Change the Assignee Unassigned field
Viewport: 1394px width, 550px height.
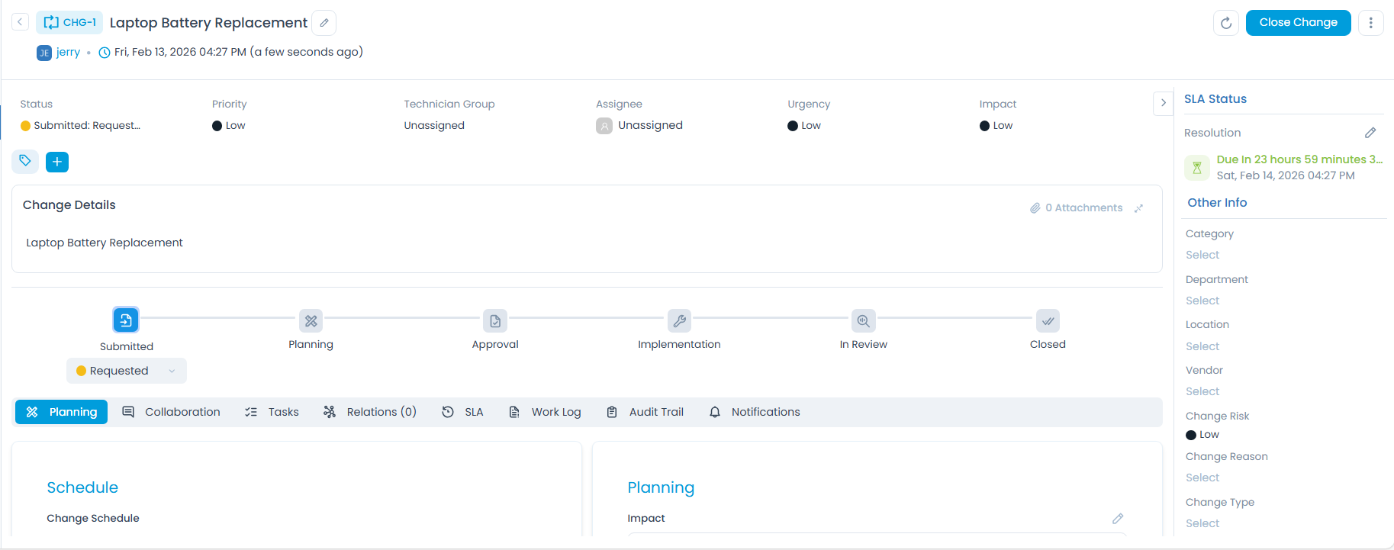click(639, 125)
